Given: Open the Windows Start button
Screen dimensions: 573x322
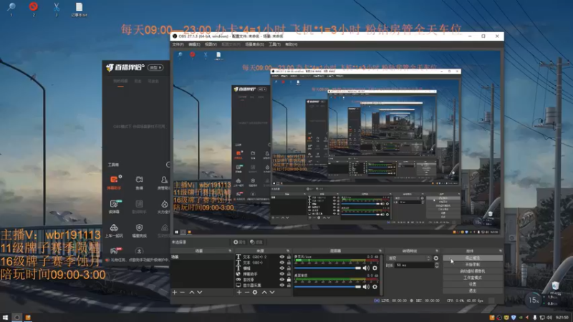Looking at the screenshot, I should click(x=5, y=318).
